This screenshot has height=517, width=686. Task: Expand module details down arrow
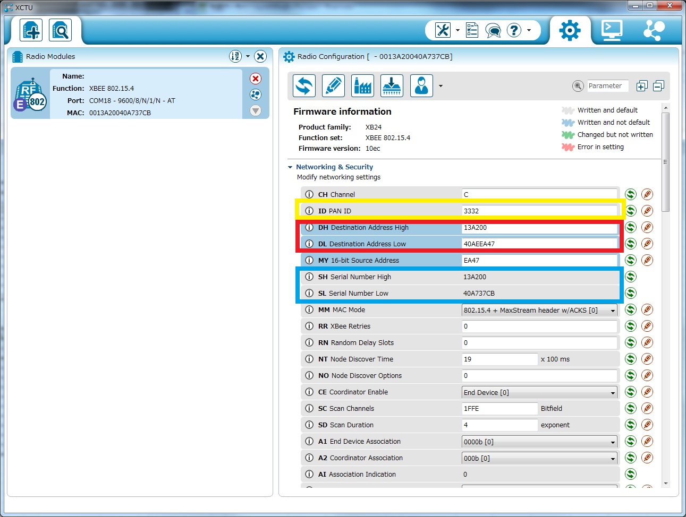[x=256, y=110]
